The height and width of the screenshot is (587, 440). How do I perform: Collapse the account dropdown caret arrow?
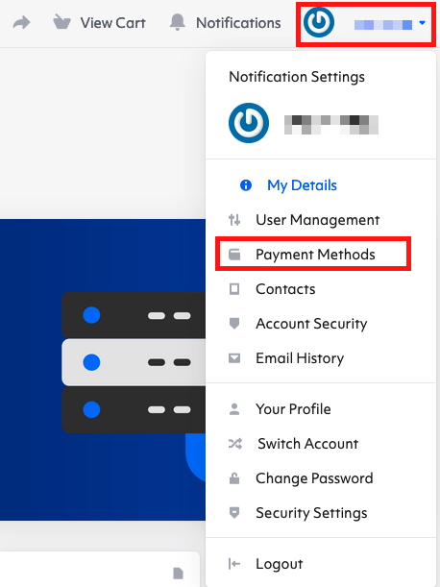(x=423, y=23)
